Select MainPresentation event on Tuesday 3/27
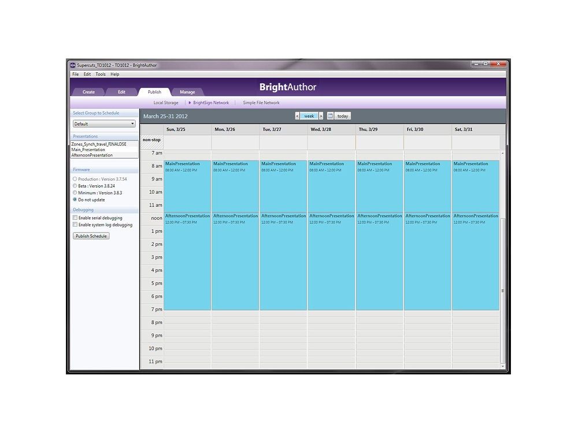This screenshot has width=578, height=434. pos(283,186)
